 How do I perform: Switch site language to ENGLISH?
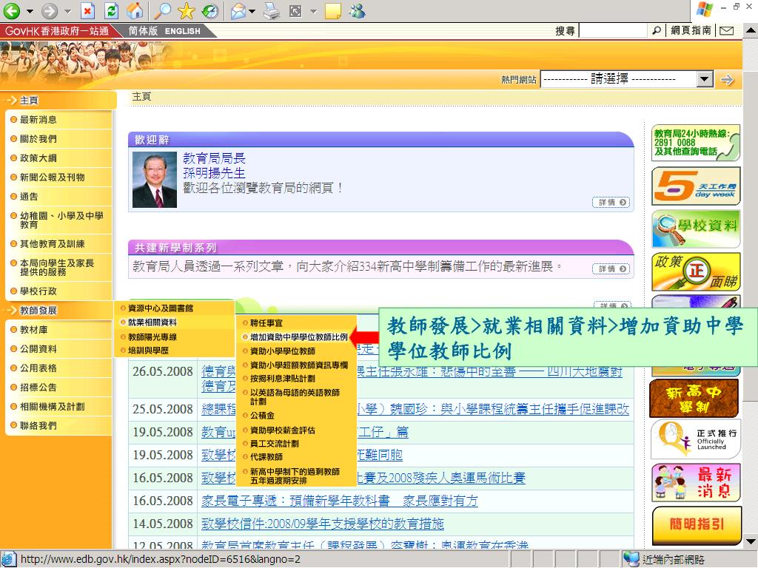tap(182, 31)
